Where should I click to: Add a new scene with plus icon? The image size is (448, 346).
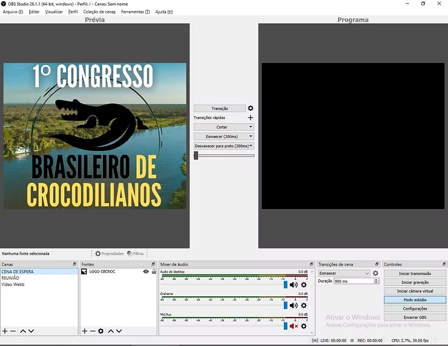(5, 331)
